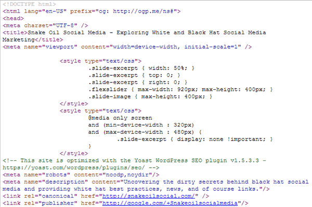The image size is (312, 207).
Task: Click the slide-excerpt right 0 rule
Action: [x=138, y=82]
